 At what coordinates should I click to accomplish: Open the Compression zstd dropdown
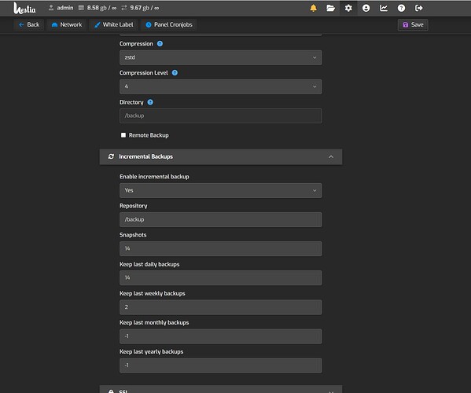tap(220, 57)
